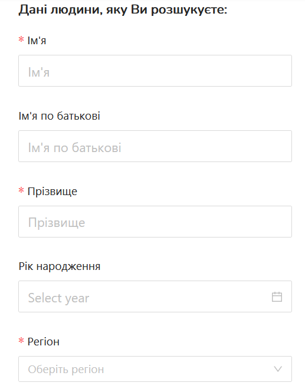305x389 pixels.
Task: Click the Select year placeholder text
Action: tap(58, 298)
